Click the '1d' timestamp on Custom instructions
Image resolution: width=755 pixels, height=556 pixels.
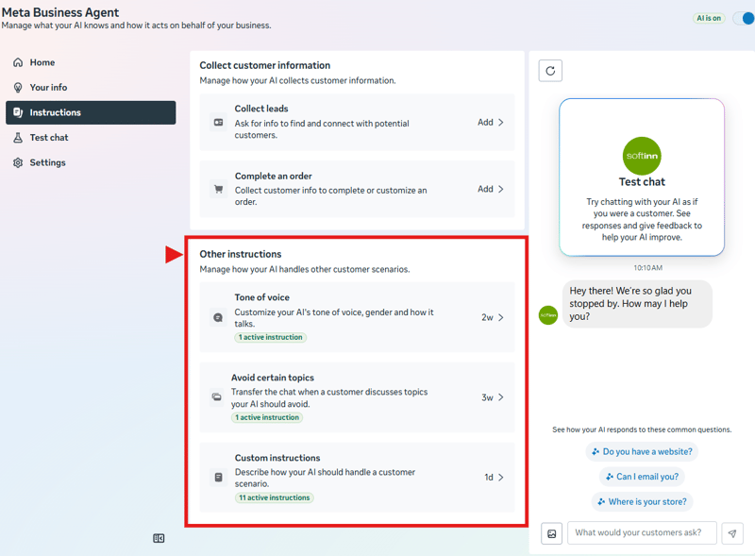pos(489,478)
